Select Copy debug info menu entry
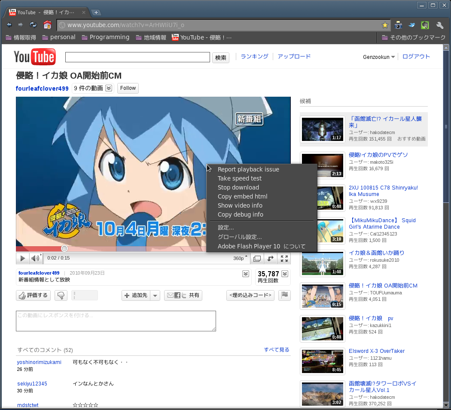451x410 pixels. click(x=262, y=214)
